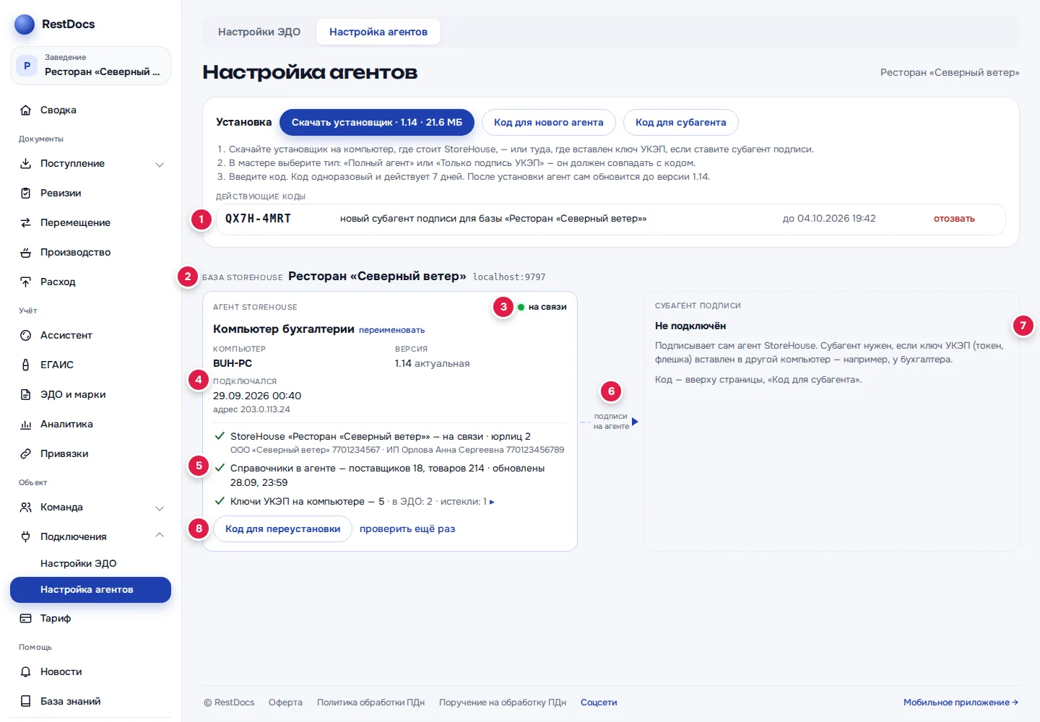Click Код для нового агента button
The image size is (1040, 722).
point(549,123)
